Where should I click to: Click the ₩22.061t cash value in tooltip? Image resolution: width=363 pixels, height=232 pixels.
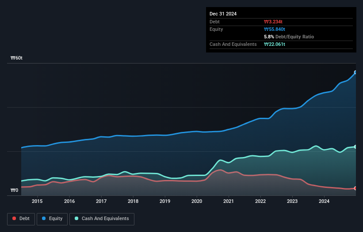[x=275, y=44]
